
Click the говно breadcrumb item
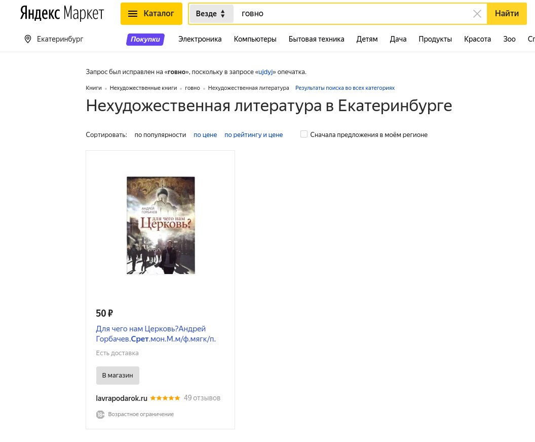tap(193, 88)
